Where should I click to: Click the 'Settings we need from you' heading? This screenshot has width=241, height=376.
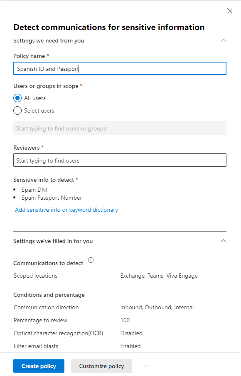point(49,40)
